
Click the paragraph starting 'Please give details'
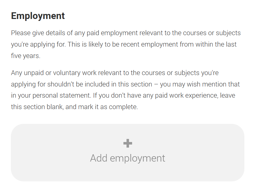pyautogui.click(x=126, y=44)
